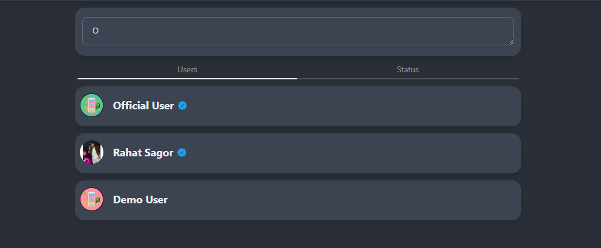Image resolution: width=601 pixels, height=248 pixels.
Task: Place cursor after typed letter O
Action: [99, 31]
